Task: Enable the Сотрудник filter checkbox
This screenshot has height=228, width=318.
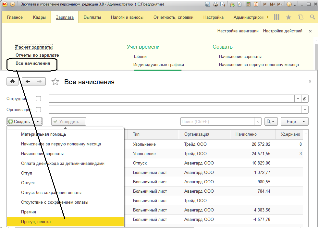Action: pyautogui.click(x=38, y=99)
